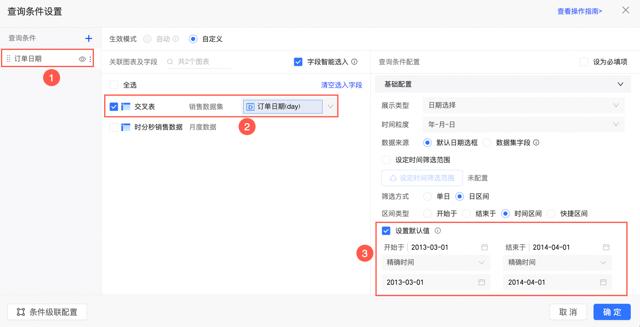Toggle visibility eye of 订单日期 condition
640x327 pixels.
[82, 59]
